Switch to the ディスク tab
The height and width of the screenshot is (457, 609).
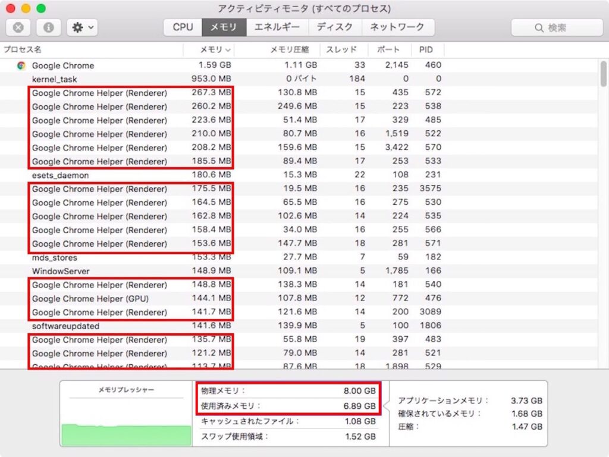tap(335, 27)
